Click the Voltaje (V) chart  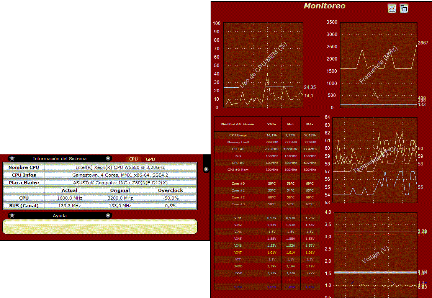coord(375,255)
